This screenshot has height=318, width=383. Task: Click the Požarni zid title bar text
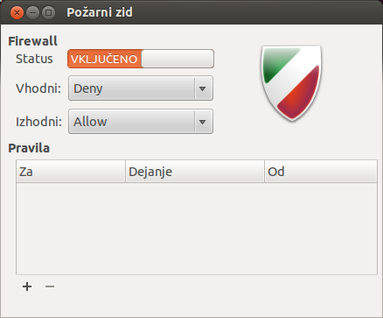[100, 12]
